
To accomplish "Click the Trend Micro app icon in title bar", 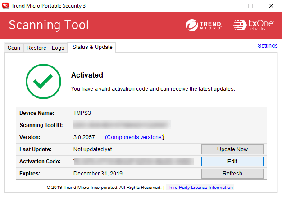I will [5, 6].
